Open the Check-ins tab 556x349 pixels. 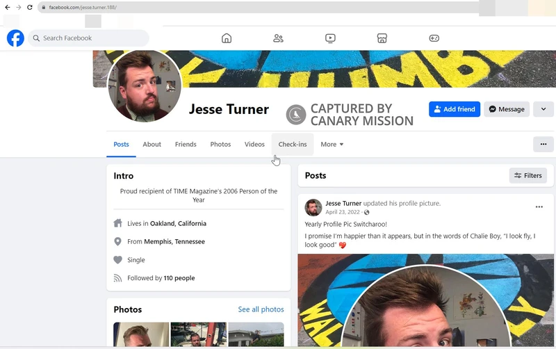pyautogui.click(x=293, y=145)
